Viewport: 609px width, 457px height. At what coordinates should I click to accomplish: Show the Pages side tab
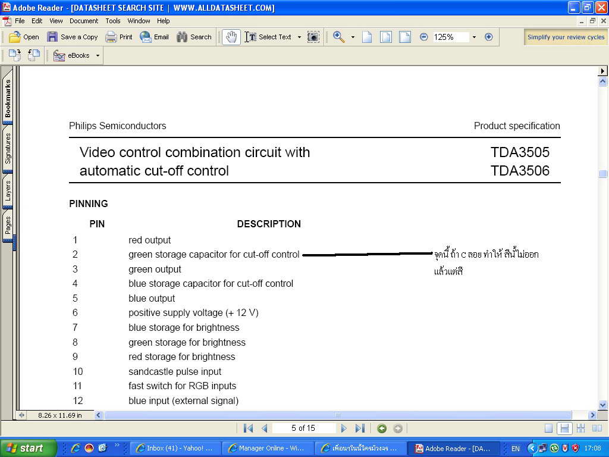pos(7,226)
